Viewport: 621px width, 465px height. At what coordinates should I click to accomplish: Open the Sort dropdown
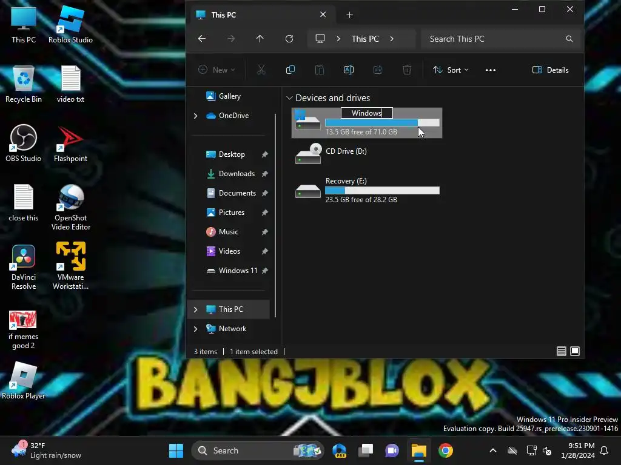pos(451,70)
